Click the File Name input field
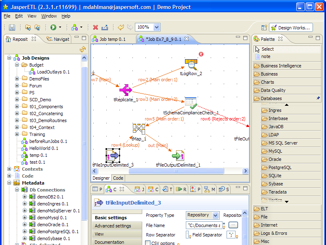The image size is (326, 245). click(203, 225)
